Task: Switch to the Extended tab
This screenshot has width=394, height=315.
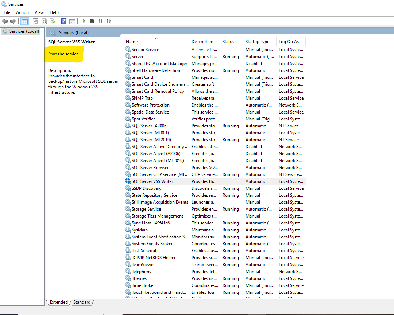Action: coord(59,302)
